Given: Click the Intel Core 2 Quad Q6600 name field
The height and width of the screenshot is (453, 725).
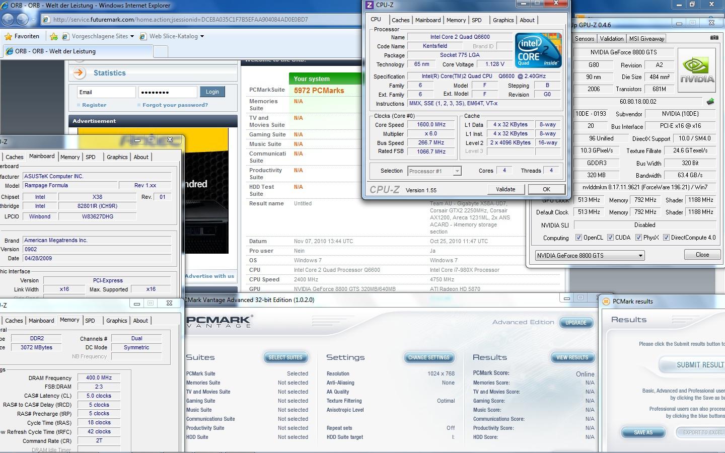Looking at the screenshot, I should point(460,37).
